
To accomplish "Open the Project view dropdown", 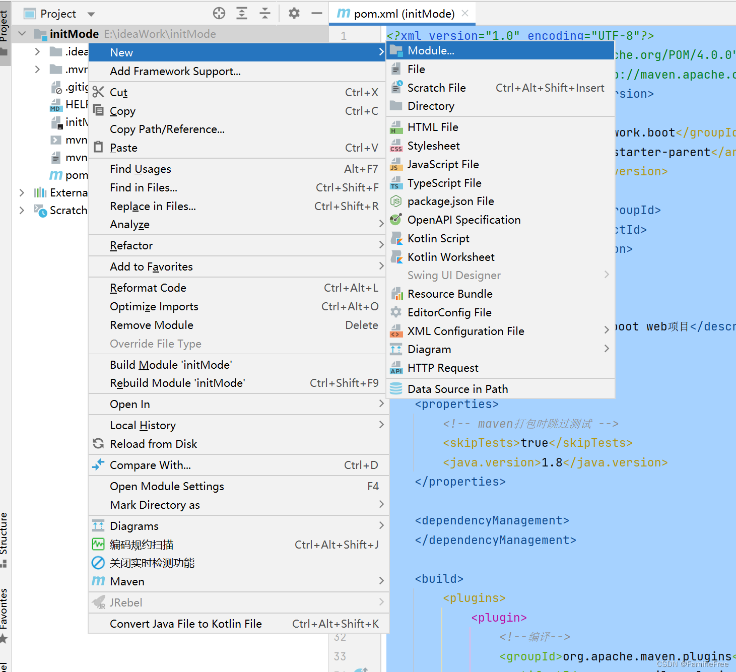I will point(91,14).
